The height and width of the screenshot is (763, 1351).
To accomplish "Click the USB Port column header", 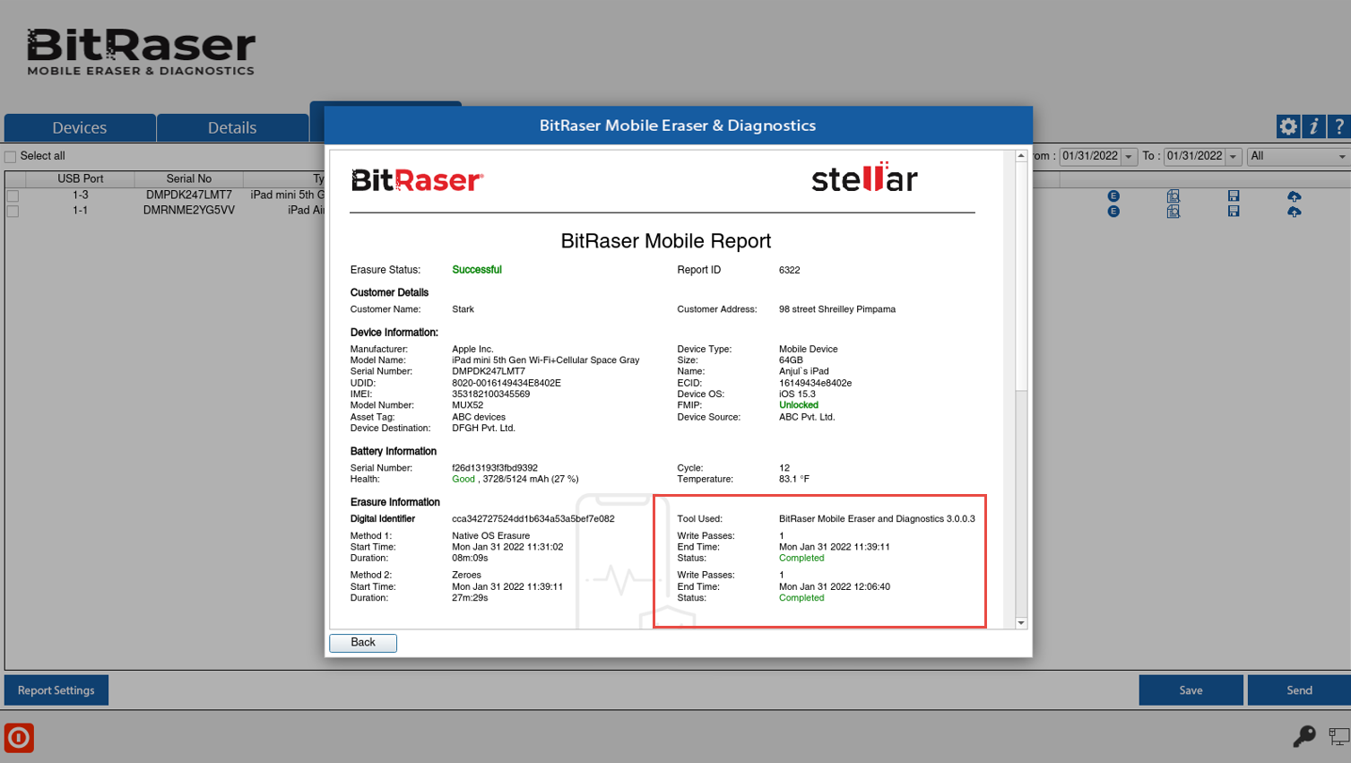I will 81,178.
